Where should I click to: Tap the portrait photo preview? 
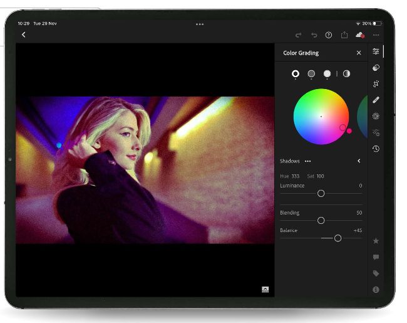point(145,170)
